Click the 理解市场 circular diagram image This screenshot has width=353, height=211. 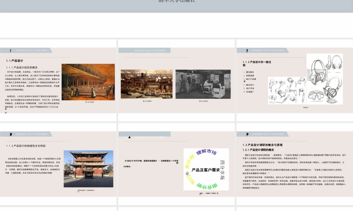pos(206,169)
